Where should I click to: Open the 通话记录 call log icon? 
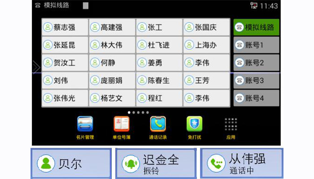[158, 124]
